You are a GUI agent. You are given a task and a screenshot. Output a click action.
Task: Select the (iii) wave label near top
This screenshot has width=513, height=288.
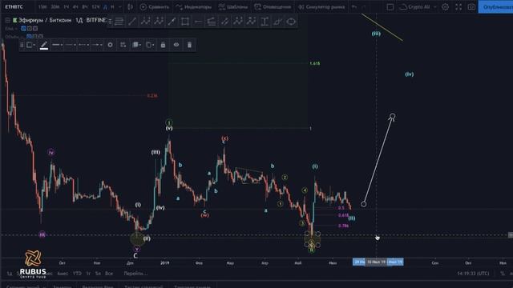click(x=376, y=34)
